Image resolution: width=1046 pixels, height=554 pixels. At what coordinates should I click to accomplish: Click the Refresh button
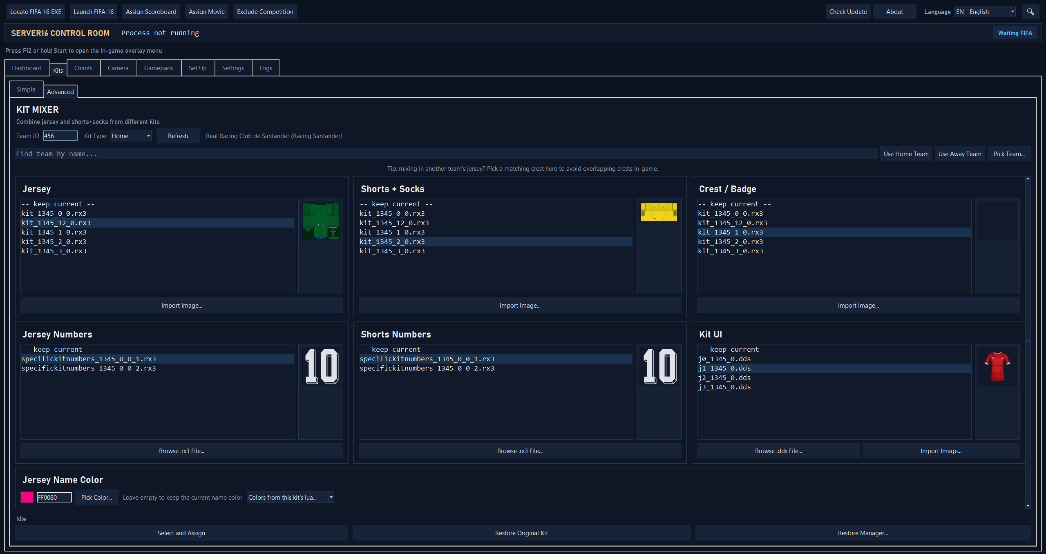pos(178,136)
